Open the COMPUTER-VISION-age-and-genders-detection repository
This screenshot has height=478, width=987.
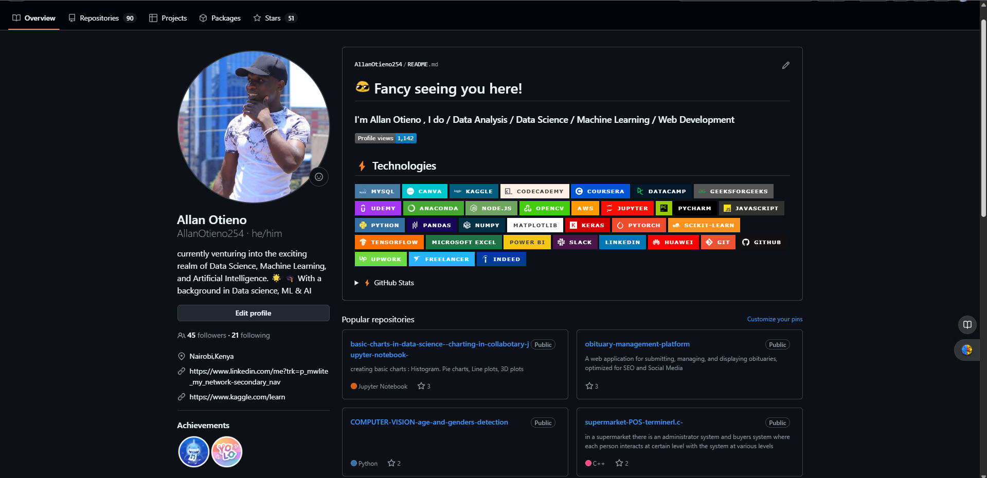tap(429, 422)
